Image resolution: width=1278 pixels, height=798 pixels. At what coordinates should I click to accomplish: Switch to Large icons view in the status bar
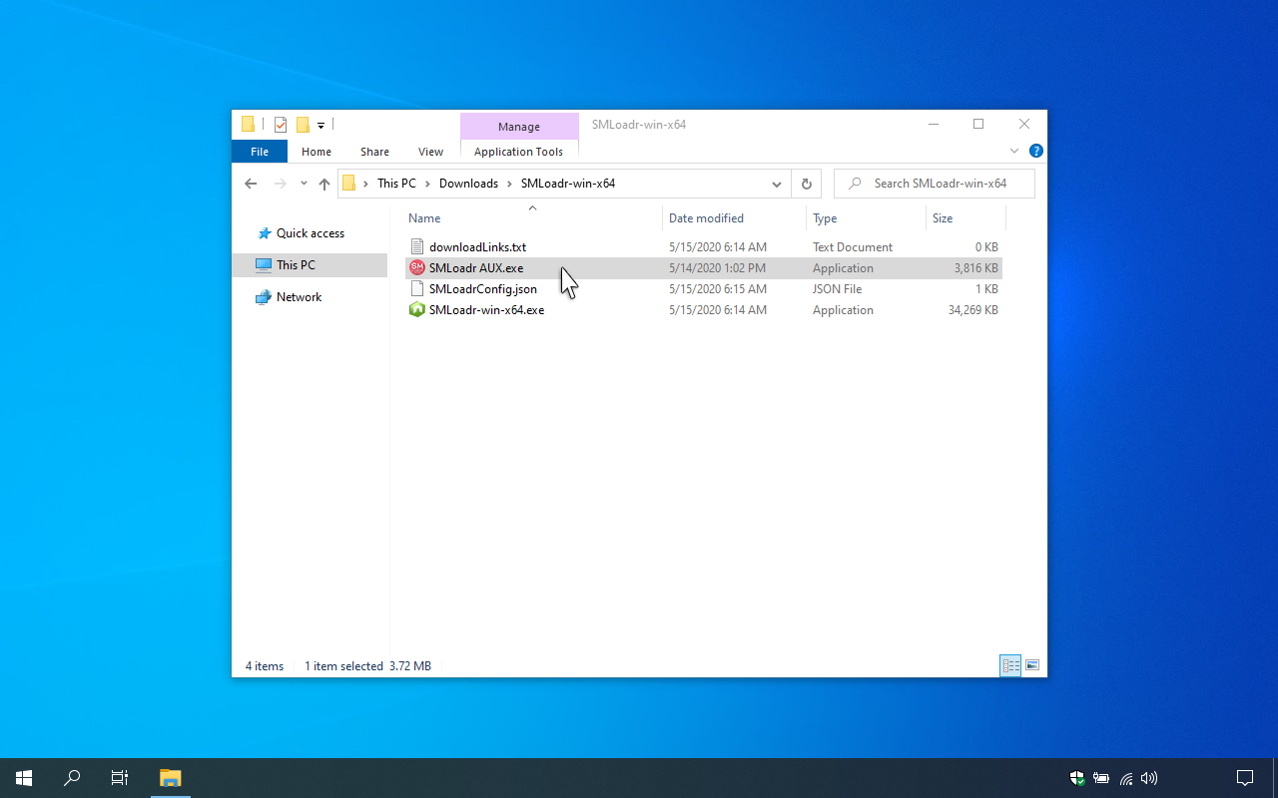coord(1032,666)
